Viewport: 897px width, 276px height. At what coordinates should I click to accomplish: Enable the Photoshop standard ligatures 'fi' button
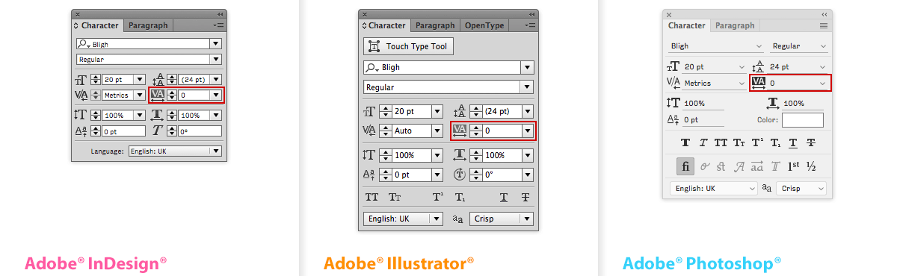[x=685, y=166]
